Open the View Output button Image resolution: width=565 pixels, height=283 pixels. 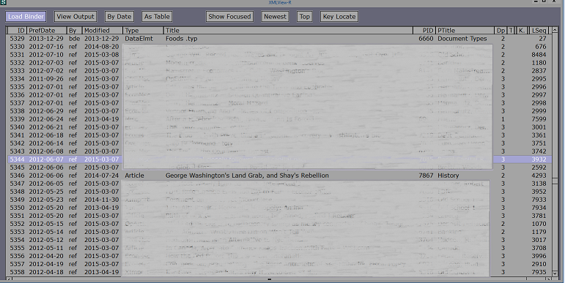pyautogui.click(x=75, y=17)
